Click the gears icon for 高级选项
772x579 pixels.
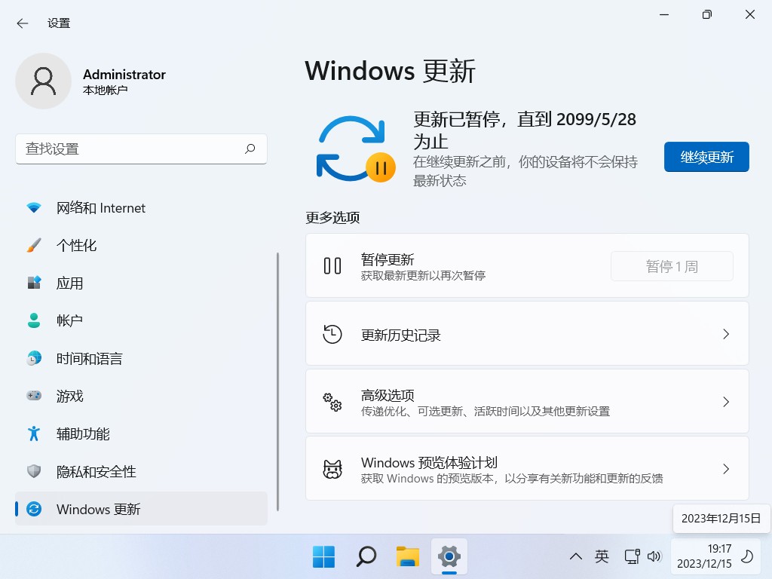332,402
